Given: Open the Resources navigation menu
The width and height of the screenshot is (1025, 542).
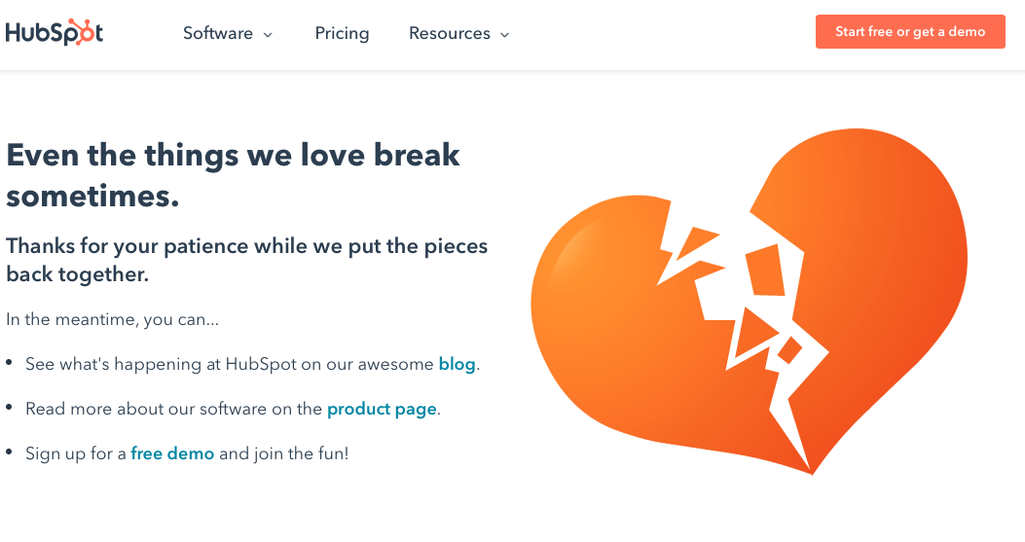Looking at the screenshot, I should [450, 33].
